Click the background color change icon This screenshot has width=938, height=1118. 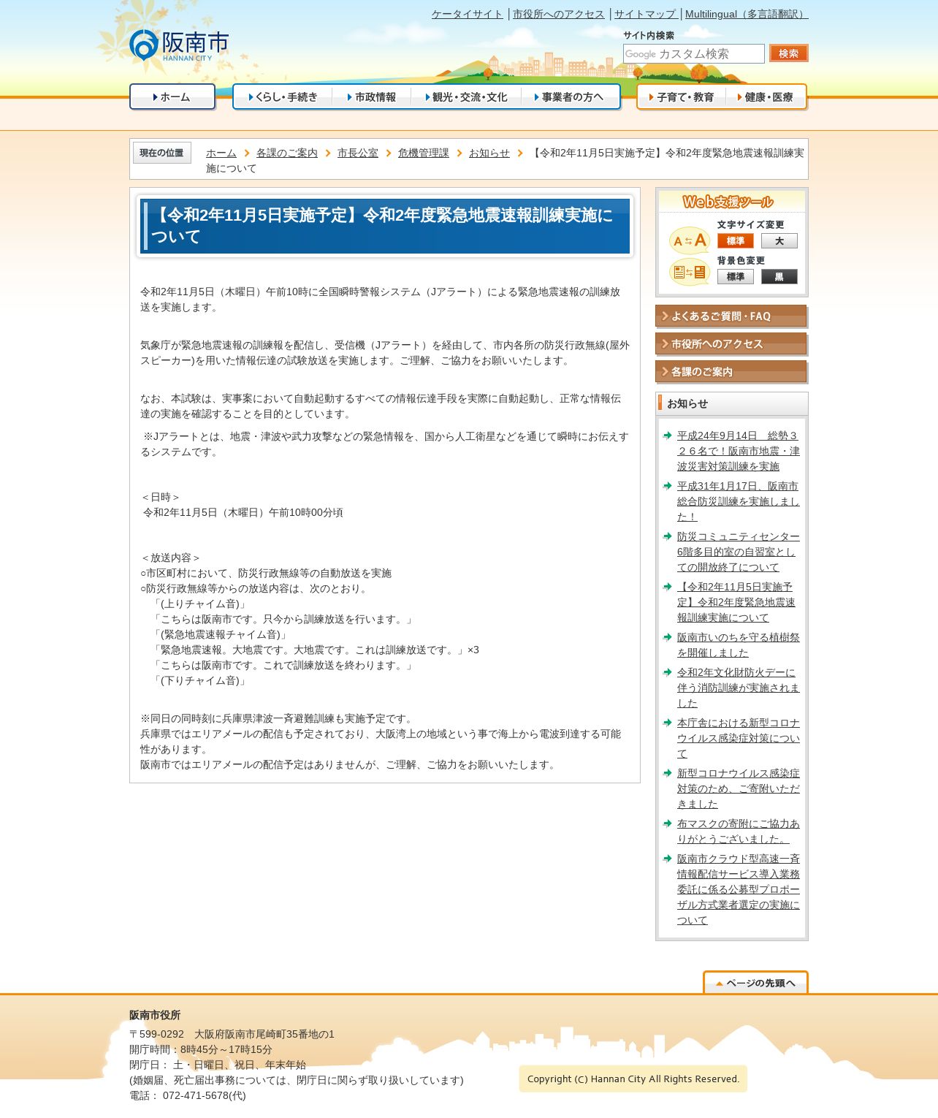click(x=689, y=273)
